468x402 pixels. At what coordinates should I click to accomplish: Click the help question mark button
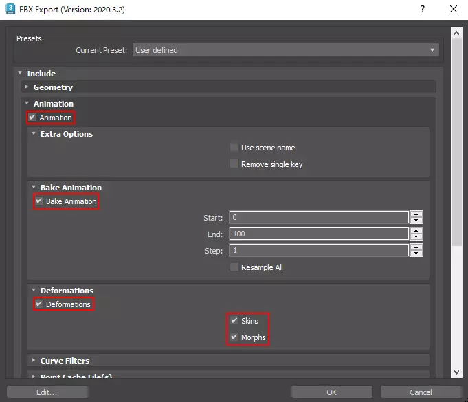click(421, 10)
